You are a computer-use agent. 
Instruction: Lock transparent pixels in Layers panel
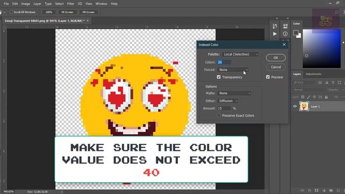click(x=303, y=97)
